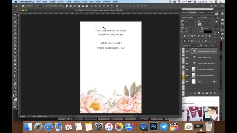The height and width of the screenshot is (133, 237).
Task: Open the Filter menu
Action: tap(85, 1)
